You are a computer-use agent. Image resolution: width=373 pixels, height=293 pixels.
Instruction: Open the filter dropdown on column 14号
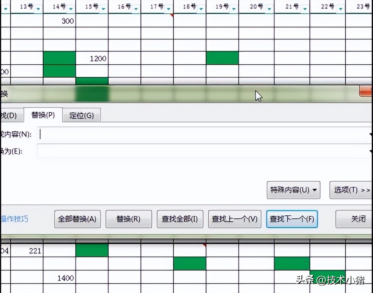pos(71,9)
